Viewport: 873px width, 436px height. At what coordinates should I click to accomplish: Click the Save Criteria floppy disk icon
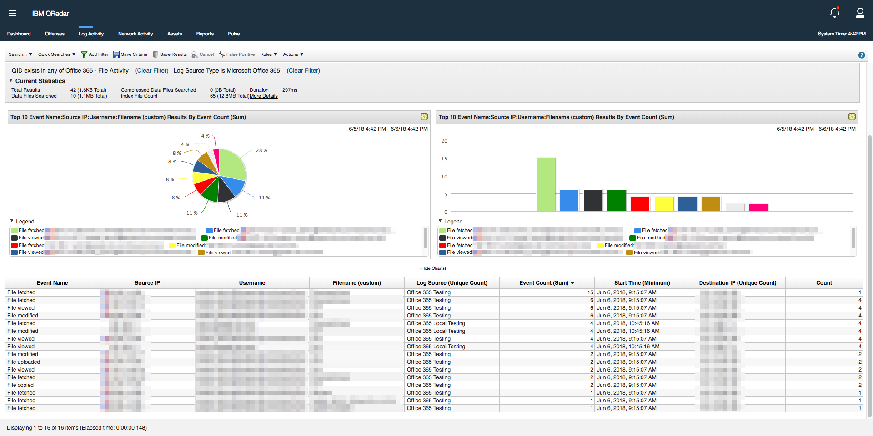pyautogui.click(x=116, y=54)
